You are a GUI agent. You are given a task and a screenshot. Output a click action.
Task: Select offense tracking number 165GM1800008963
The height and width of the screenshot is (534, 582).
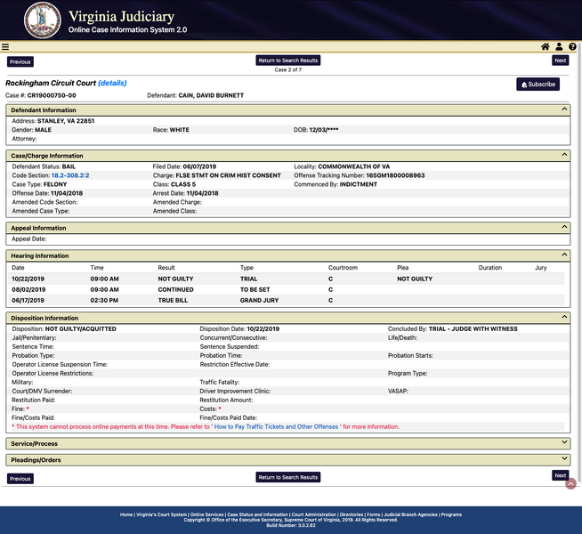tap(395, 175)
